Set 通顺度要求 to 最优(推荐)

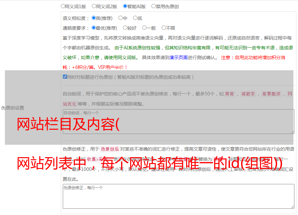point(94,28)
